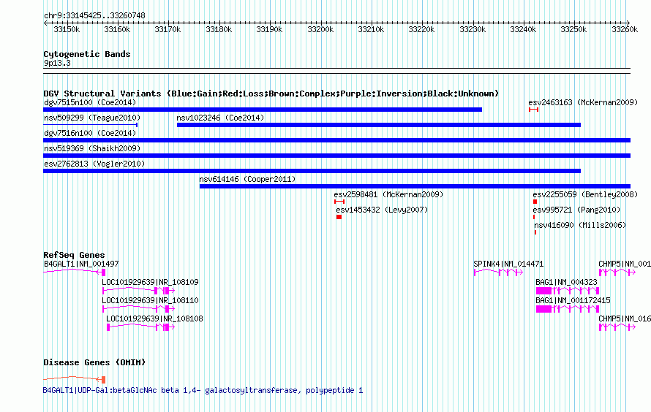Screen dimensions: 651x412
Task: Select the lower CHMP5|NM_016 gene glyph
Action: click(617, 327)
